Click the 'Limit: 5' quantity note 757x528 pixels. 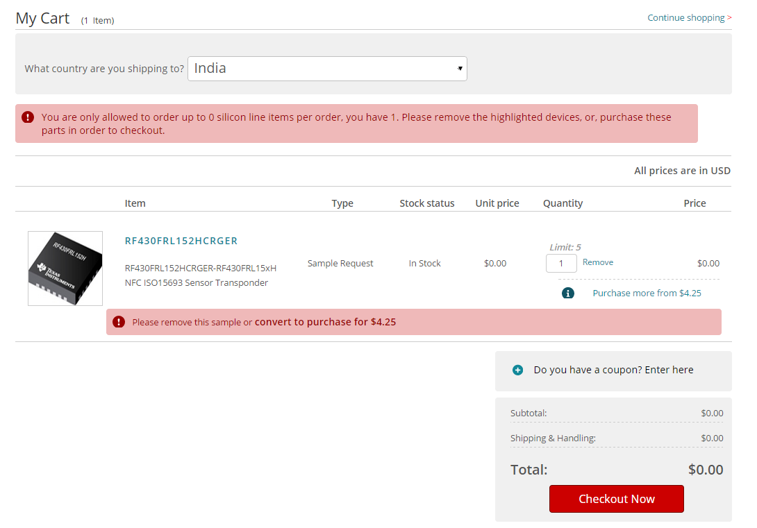[x=565, y=248]
